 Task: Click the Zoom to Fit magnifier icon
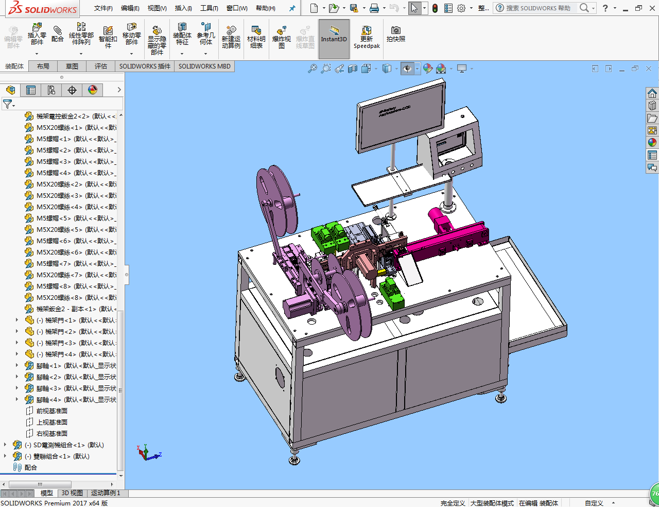(313, 69)
